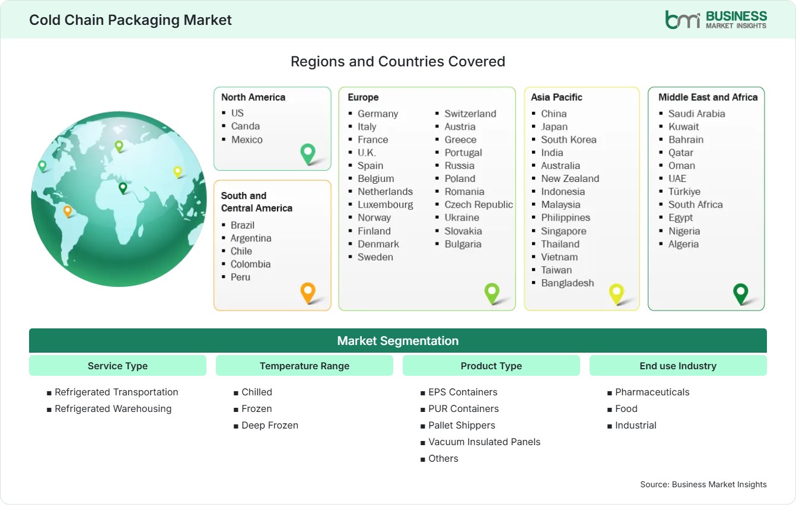The width and height of the screenshot is (796, 505).
Task: Select the Service Type segment header
Action: pyautogui.click(x=117, y=366)
